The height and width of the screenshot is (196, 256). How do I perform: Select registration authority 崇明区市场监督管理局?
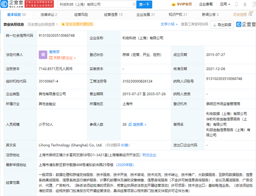pos(223,104)
